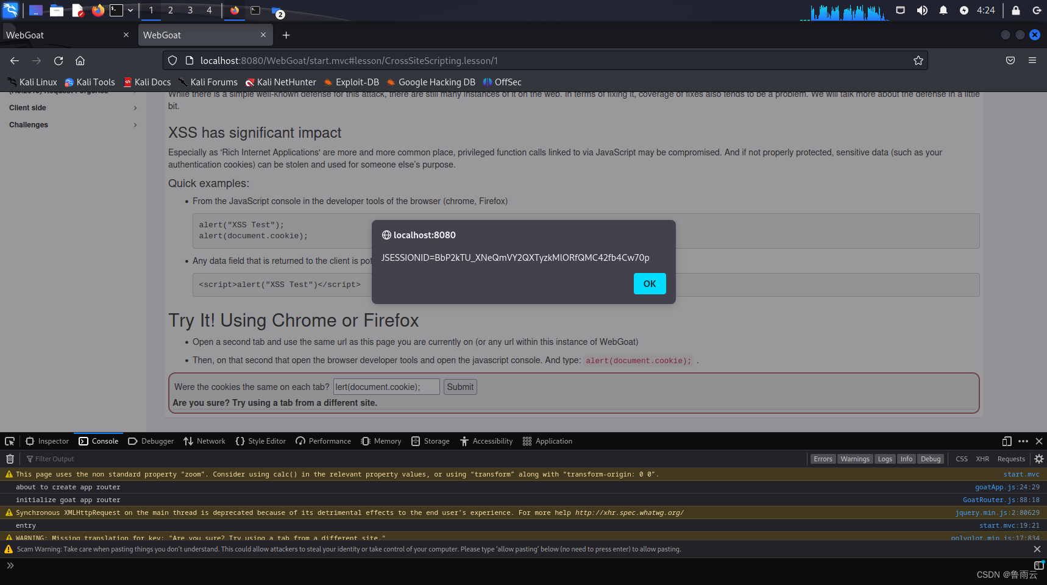Dismiss the scam warning banner
This screenshot has height=585, width=1047.
click(x=1037, y=549)
